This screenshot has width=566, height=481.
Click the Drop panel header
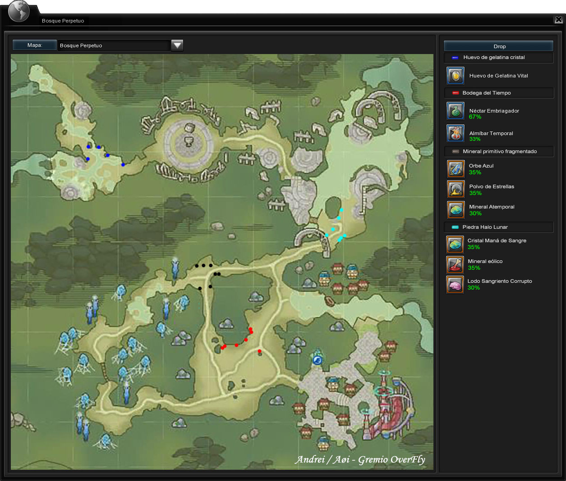coord(498,46)
